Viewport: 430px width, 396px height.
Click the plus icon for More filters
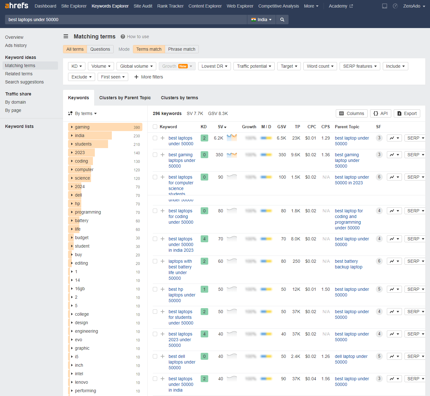pyautogui.click(x=136, y=77)
